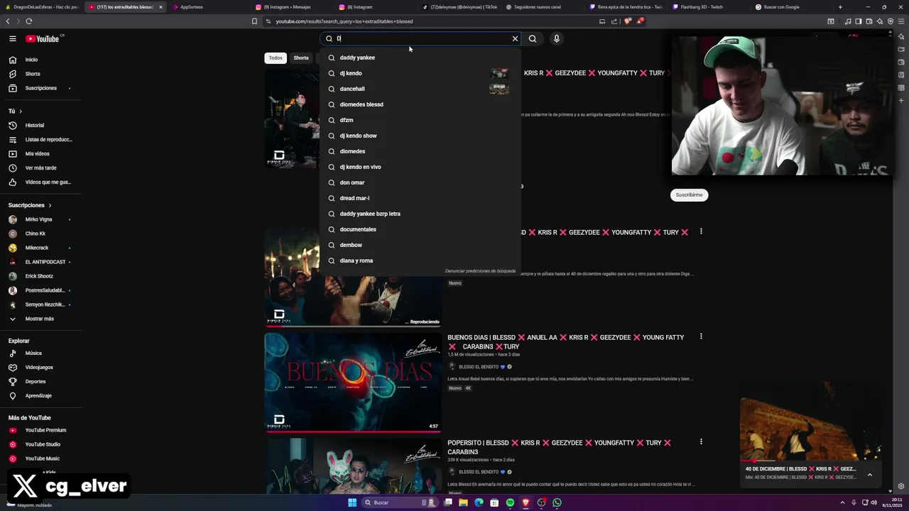Select 'dembow' suggestion
909x511 pixels.
[x=420, y=245]
